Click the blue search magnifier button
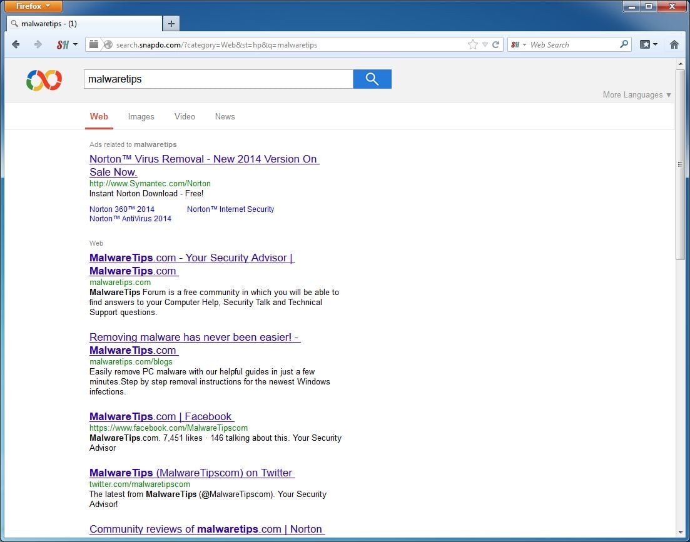 (372, 79)
